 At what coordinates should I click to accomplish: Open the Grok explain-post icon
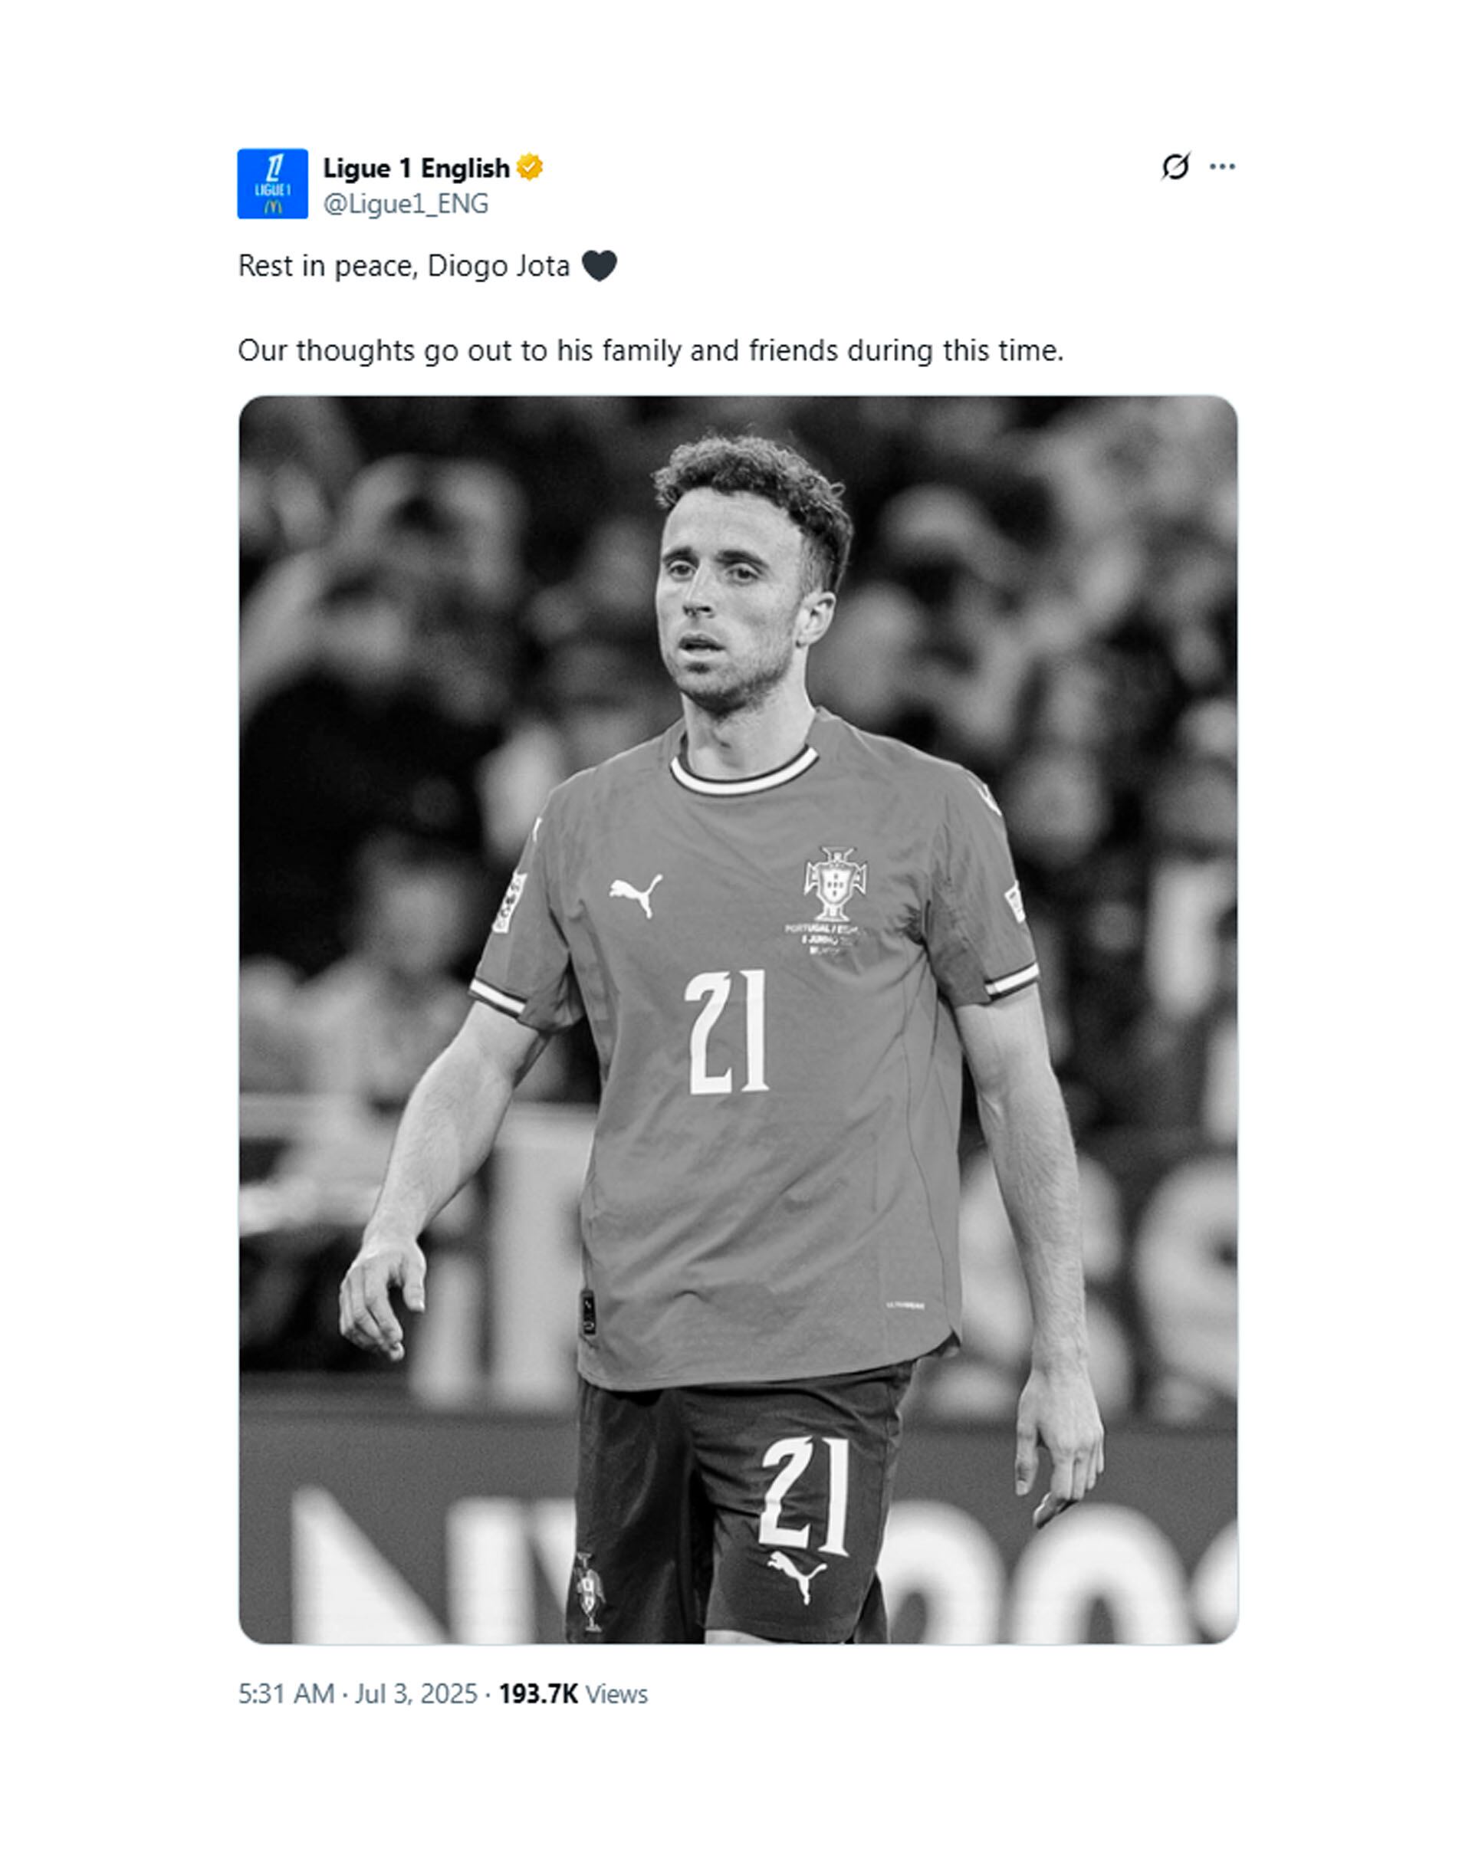point(1175,166)
